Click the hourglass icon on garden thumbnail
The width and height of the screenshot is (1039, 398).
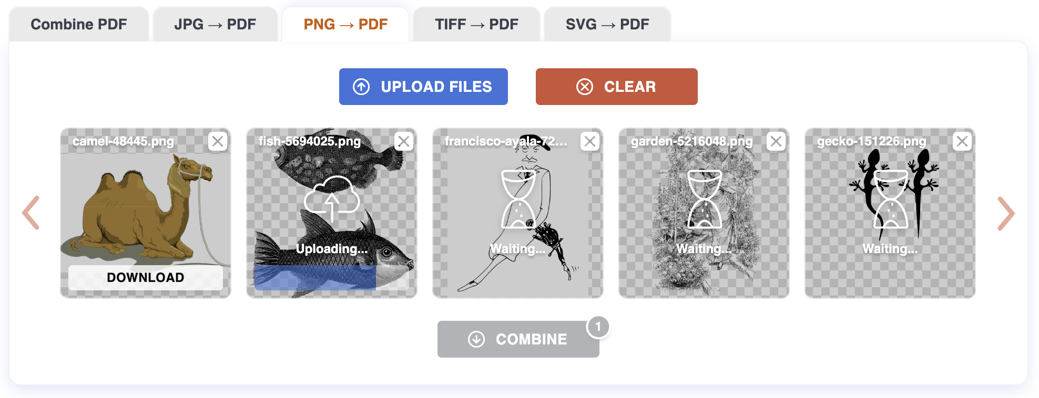704,199
